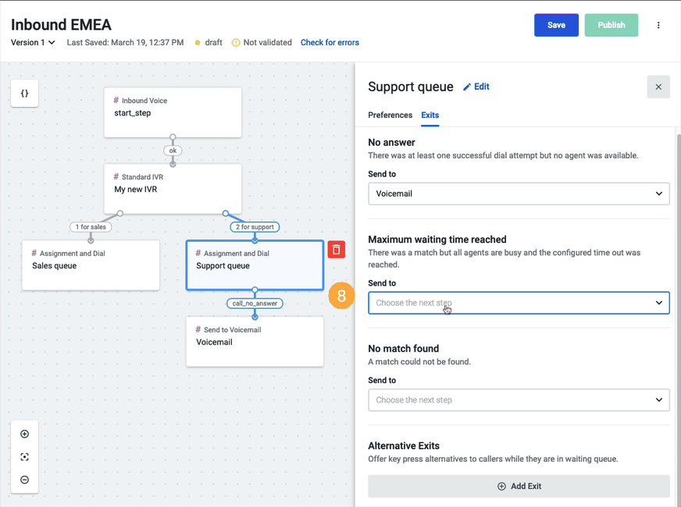The width and height of the screenshot is (681, 507).
Task: Click the Alternative Exits heading
Action: [404, 446]
